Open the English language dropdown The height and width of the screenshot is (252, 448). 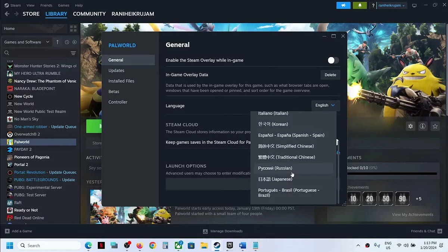(325, 106)
